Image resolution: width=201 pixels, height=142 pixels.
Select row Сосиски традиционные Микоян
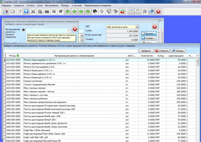(x=100, y=84)
